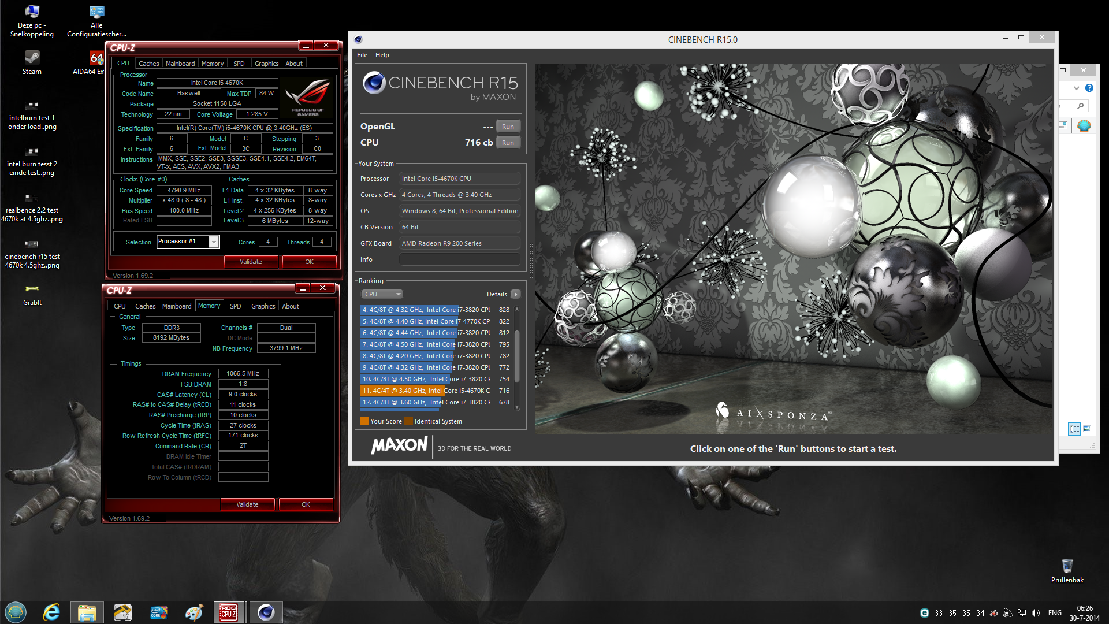Click the Classic Shell icon in Explorer toolbar

coord(1084,125)
